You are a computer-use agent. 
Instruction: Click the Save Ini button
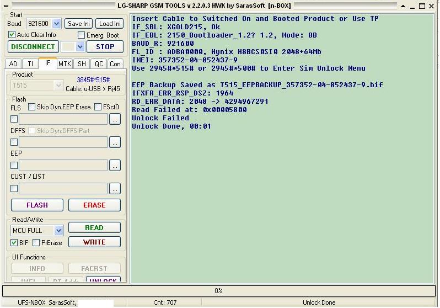point(78,24)
